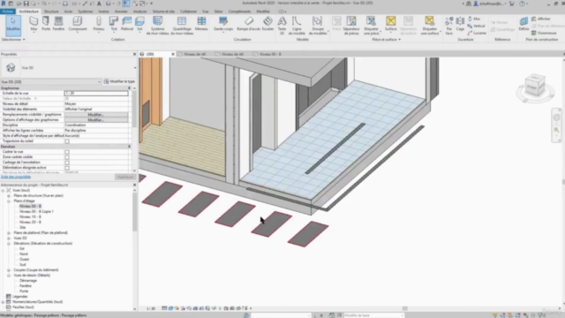Toggle Zone cadrée visible checkbox
This screenshot has width=565, height=318.
tap(67, 157)
